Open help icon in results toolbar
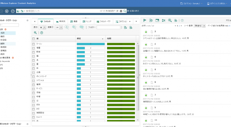This screenshot has width=231, height=127. coord(182,21)
